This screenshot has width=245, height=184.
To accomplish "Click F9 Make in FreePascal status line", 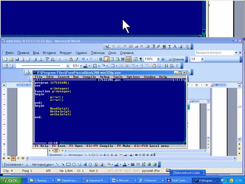I will tap(124, 146).
